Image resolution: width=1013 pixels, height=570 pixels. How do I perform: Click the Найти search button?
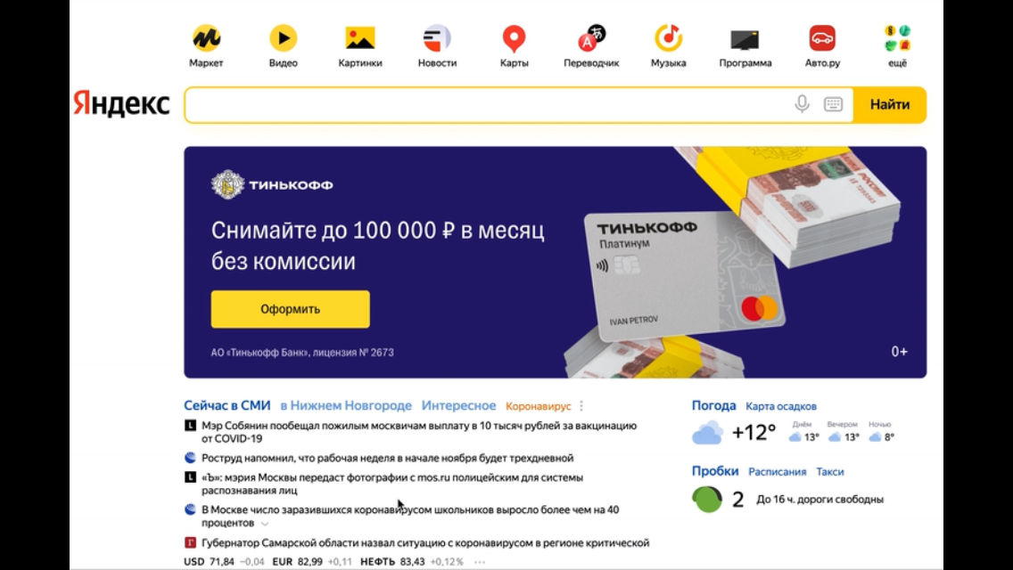890,104
